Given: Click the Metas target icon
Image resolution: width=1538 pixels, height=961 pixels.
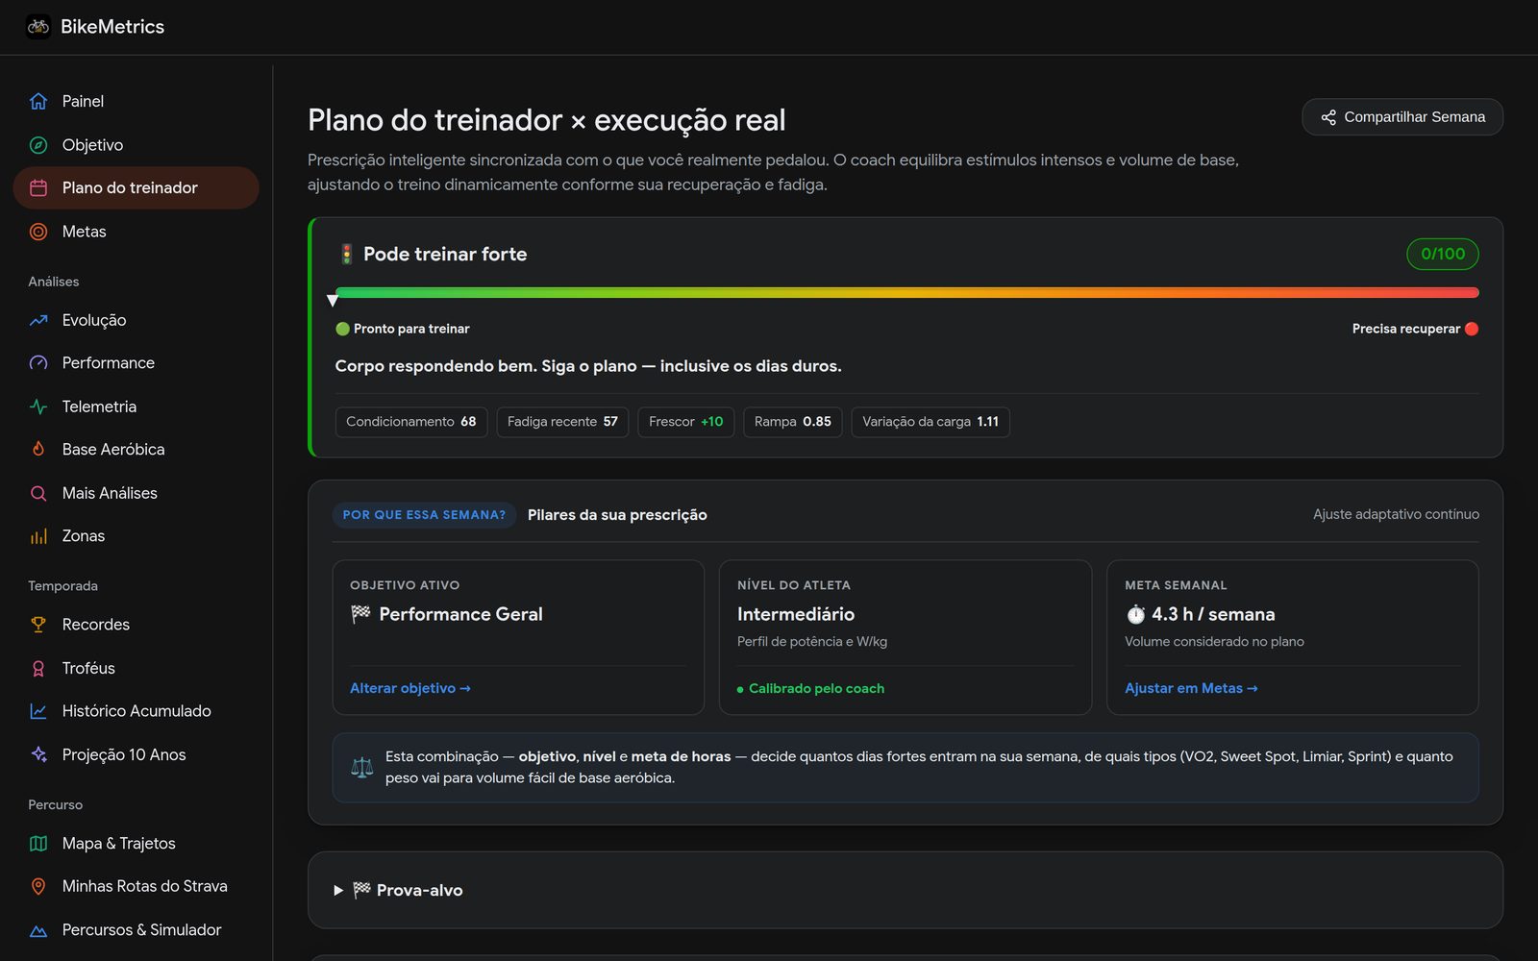Looking at the screenshot, I should pyautogui.click(x=38, y=232).
